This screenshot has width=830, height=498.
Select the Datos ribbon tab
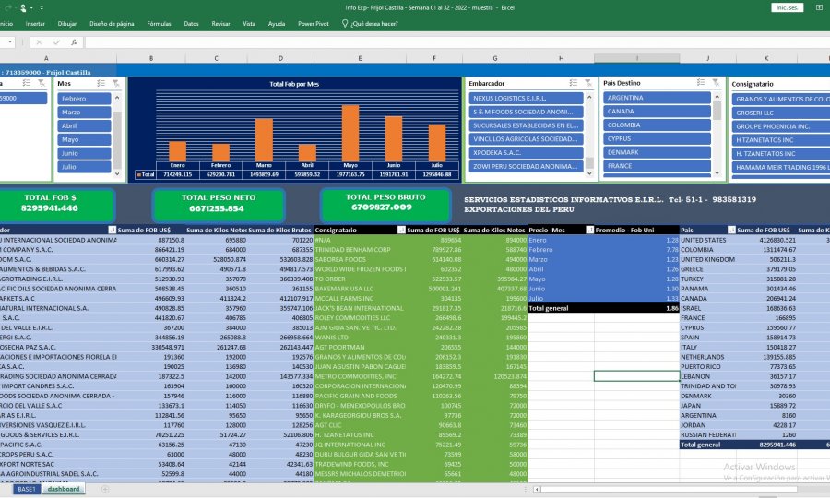(191, 24)
